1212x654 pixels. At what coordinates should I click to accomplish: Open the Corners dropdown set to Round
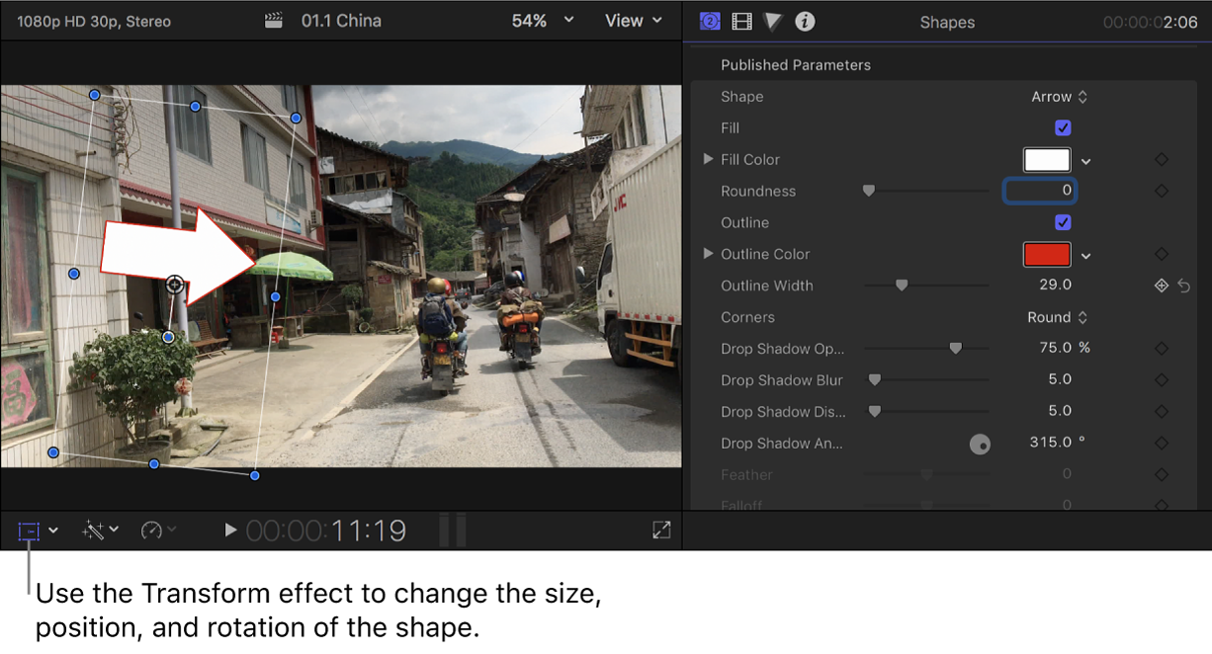pos(1058,317)
